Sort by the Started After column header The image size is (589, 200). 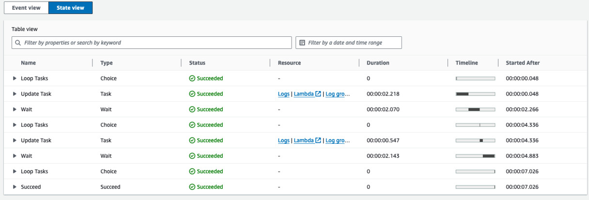pyautogui.click(x=523, y=63)
